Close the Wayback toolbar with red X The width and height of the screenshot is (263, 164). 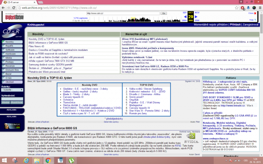pyautogui.click(x=255, y=13)
